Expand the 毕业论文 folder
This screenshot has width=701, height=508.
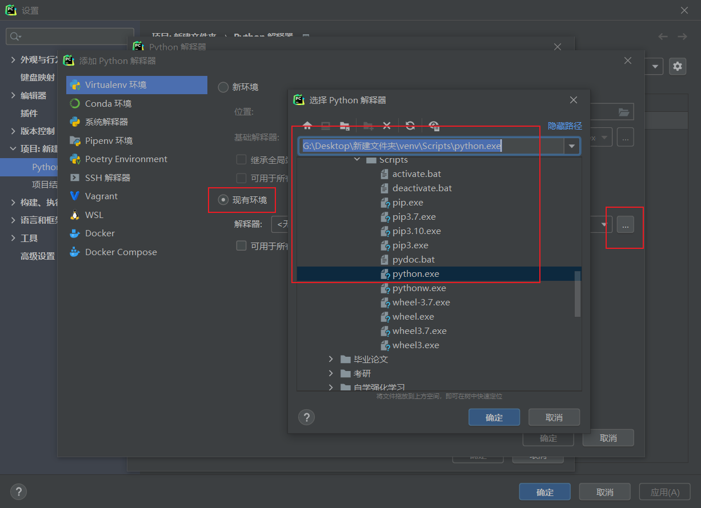click(x=331, y=359)
